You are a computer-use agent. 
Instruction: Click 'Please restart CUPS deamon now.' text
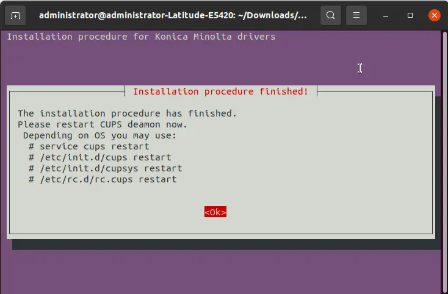point(103,124)
